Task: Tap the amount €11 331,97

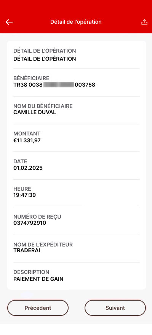Action: tap(27, 140)
